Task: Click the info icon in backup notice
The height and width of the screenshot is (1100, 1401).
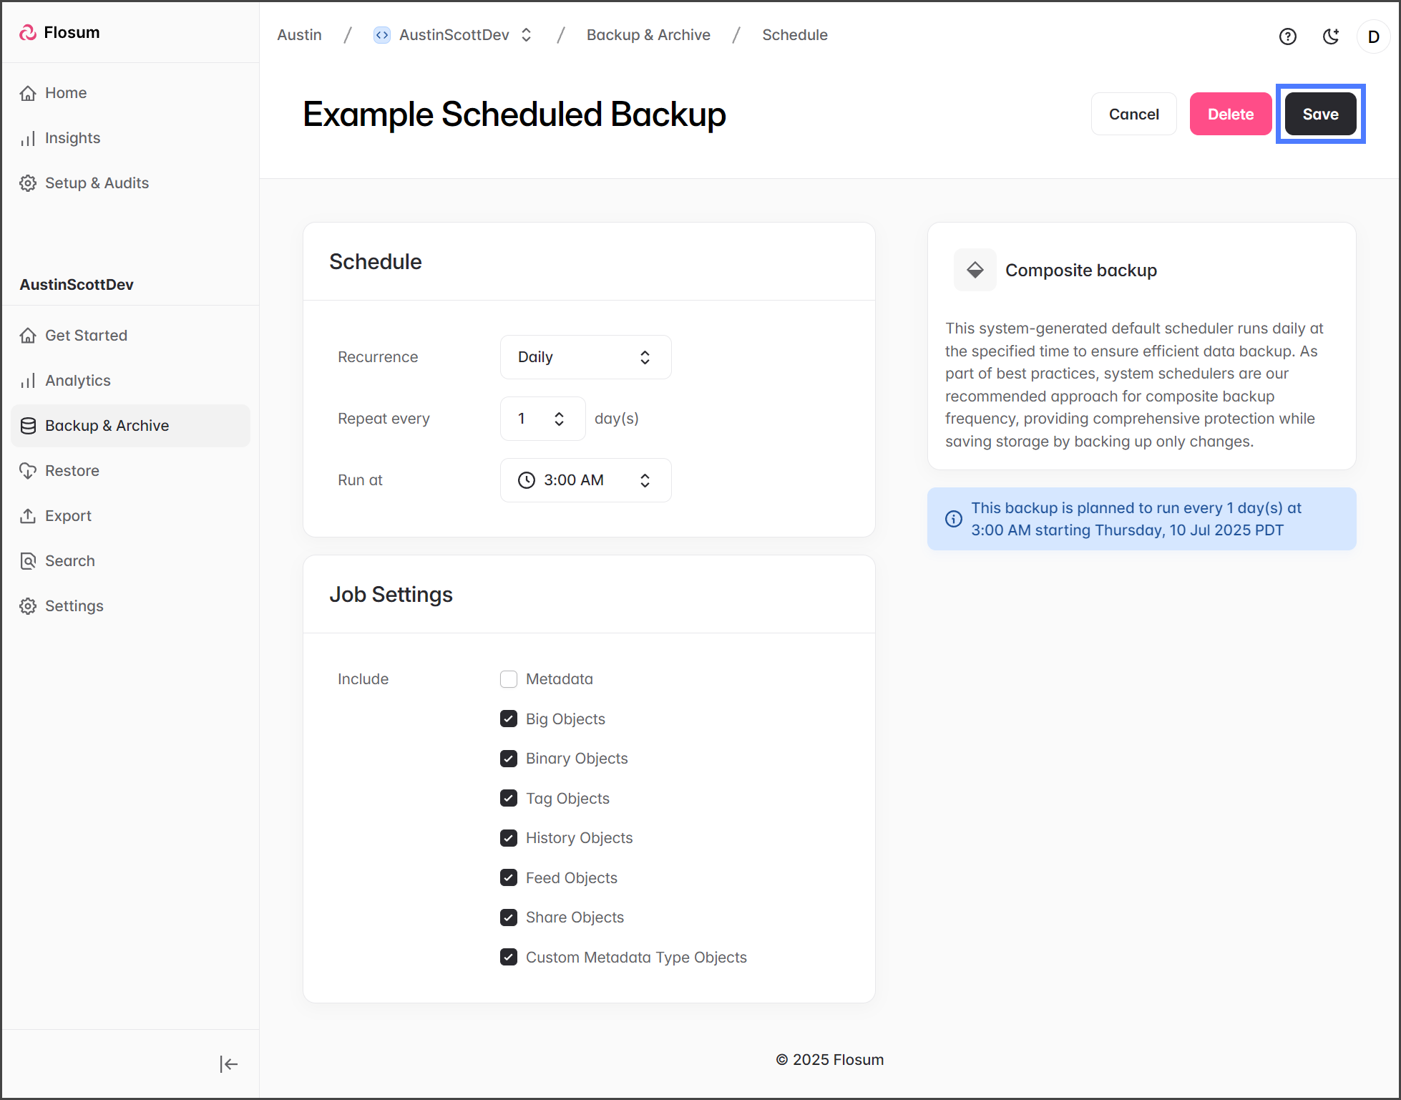Action: point(954,519)
